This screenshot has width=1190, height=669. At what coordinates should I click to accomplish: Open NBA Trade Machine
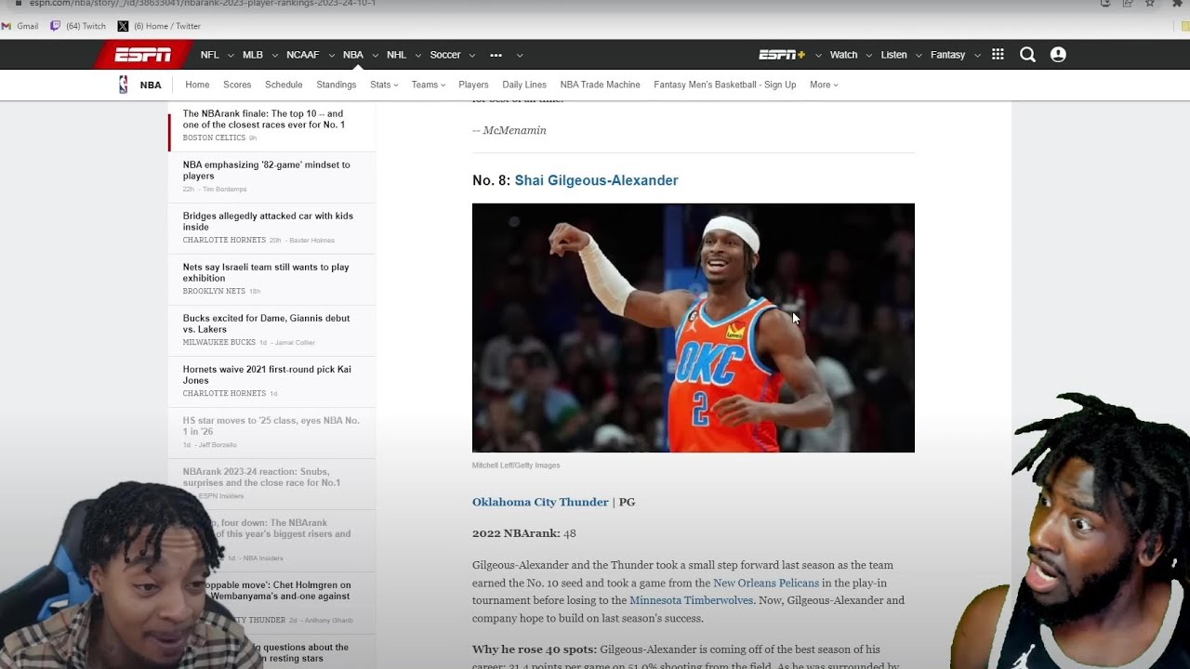tap(600, 85)
